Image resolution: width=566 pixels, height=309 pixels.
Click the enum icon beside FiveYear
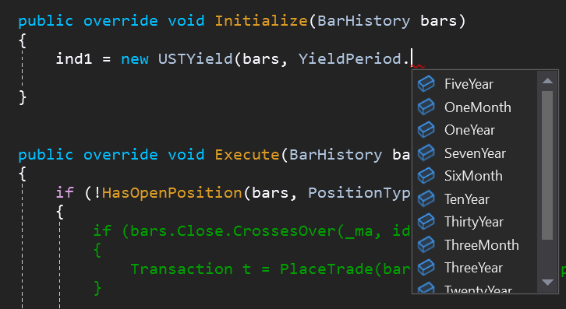(x=426, y=84)
